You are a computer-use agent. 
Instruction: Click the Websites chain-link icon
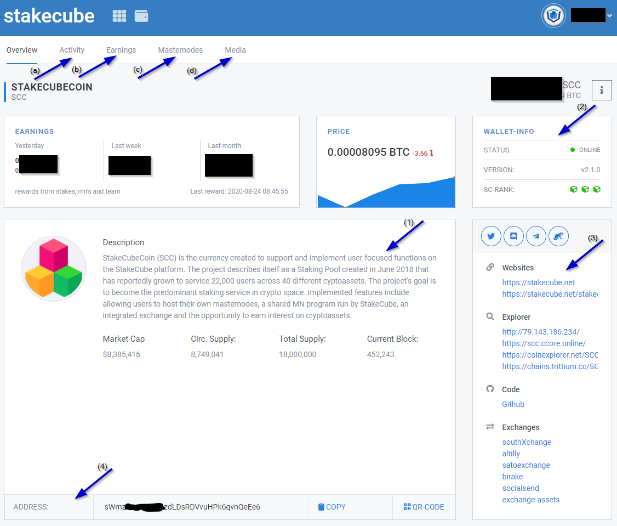click(x=490, y=267)
